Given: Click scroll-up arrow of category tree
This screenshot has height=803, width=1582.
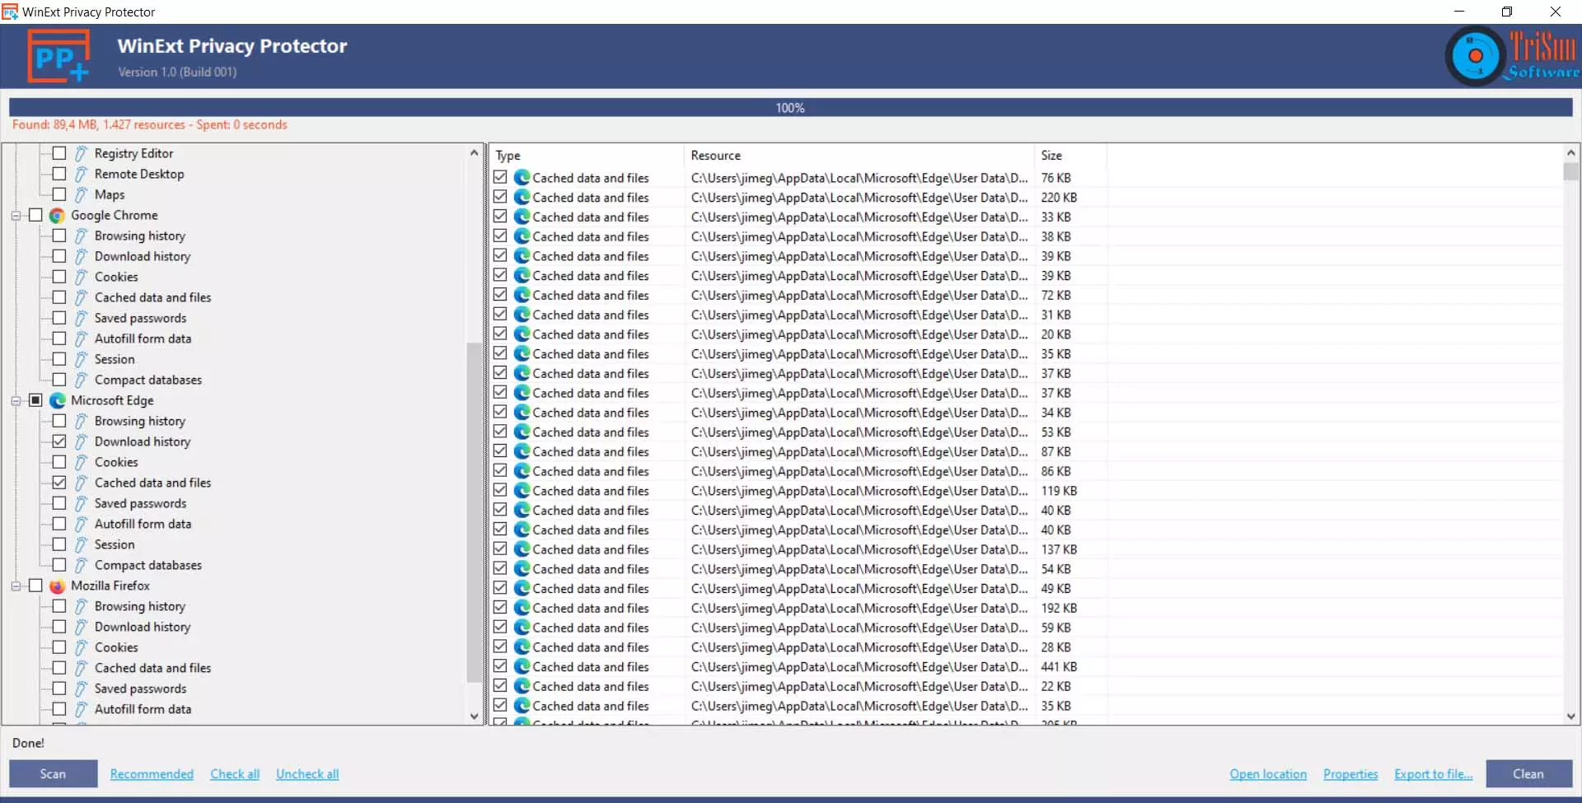Looking at the screenshot, I should [x=474, y=153].
